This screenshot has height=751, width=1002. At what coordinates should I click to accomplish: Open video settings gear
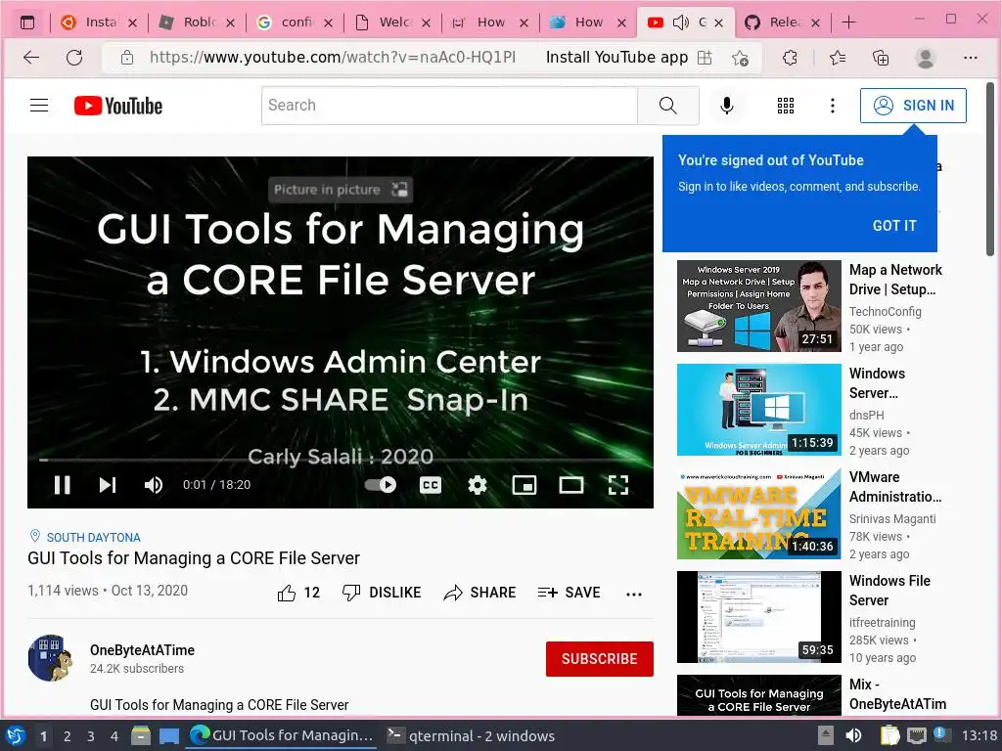[478, 485]
